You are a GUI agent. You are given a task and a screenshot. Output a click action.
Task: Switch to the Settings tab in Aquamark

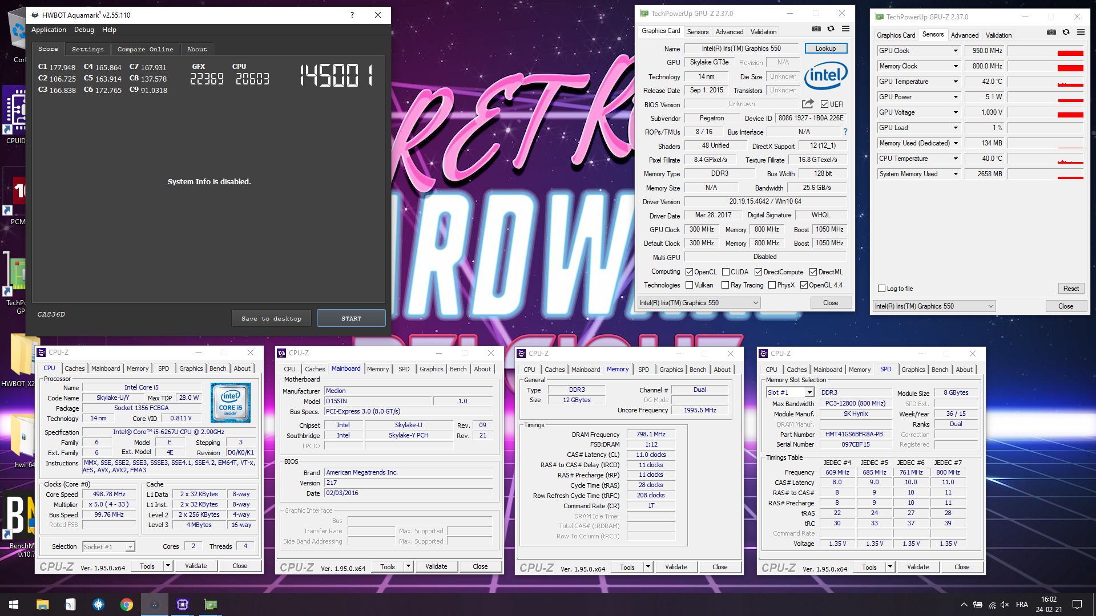tap(87, 50)
